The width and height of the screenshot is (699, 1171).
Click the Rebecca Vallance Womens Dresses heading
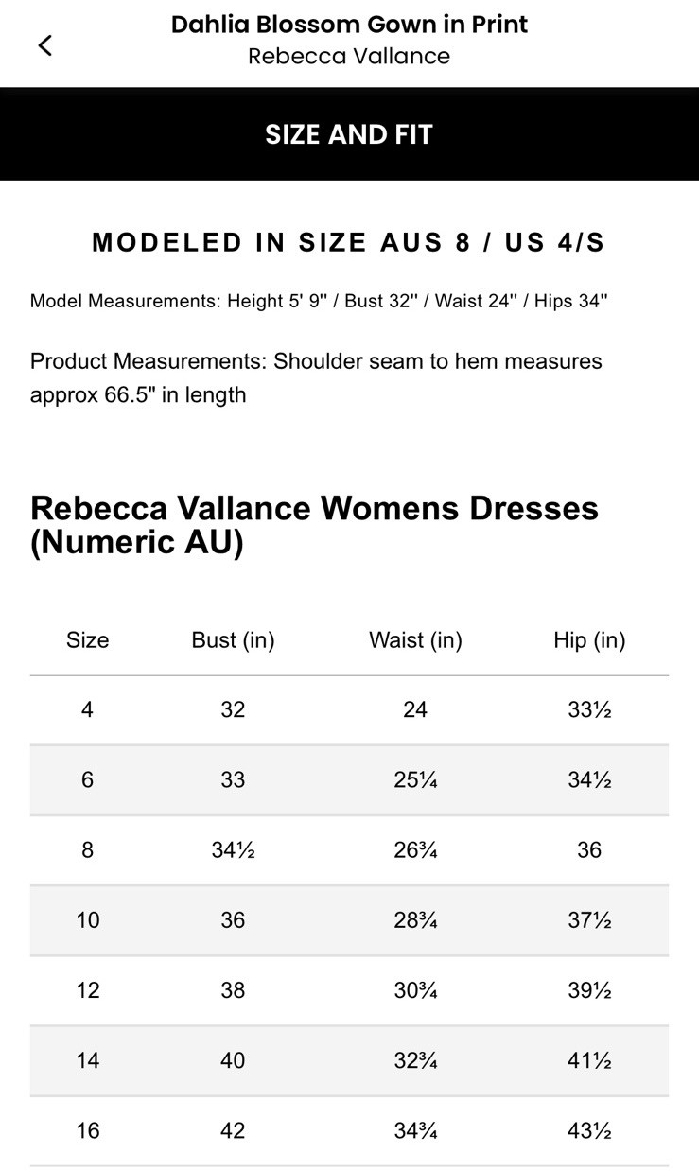pyautogui.click(x=316, y=524)
